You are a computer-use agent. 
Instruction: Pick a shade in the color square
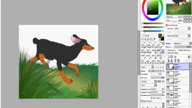tap(153, 7)
